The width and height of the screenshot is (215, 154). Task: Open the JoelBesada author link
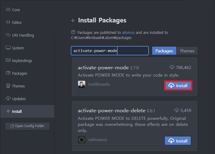click(99, 84)
